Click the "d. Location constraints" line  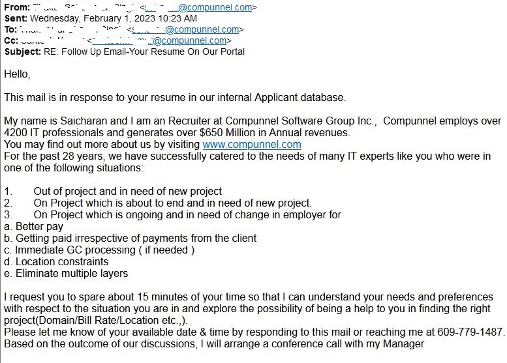tap(56, 261)
